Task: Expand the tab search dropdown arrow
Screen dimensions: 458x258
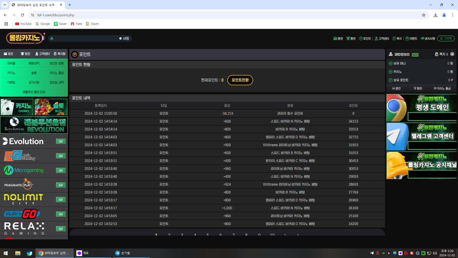Action: tap(5, 5)
